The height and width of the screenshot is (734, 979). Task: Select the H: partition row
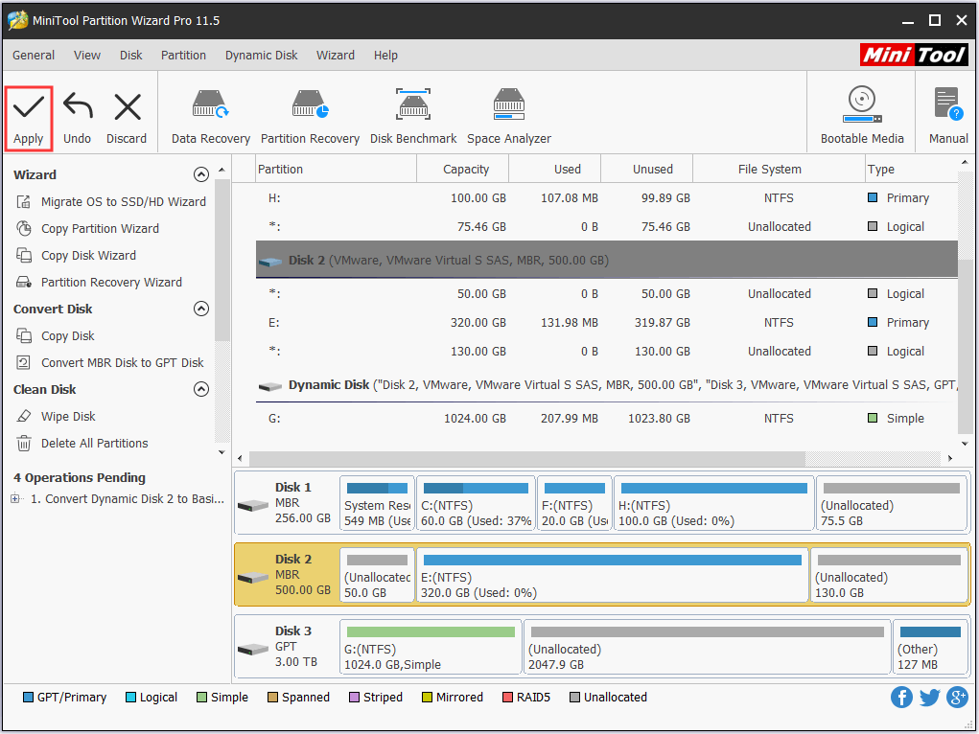coord(607,197)
